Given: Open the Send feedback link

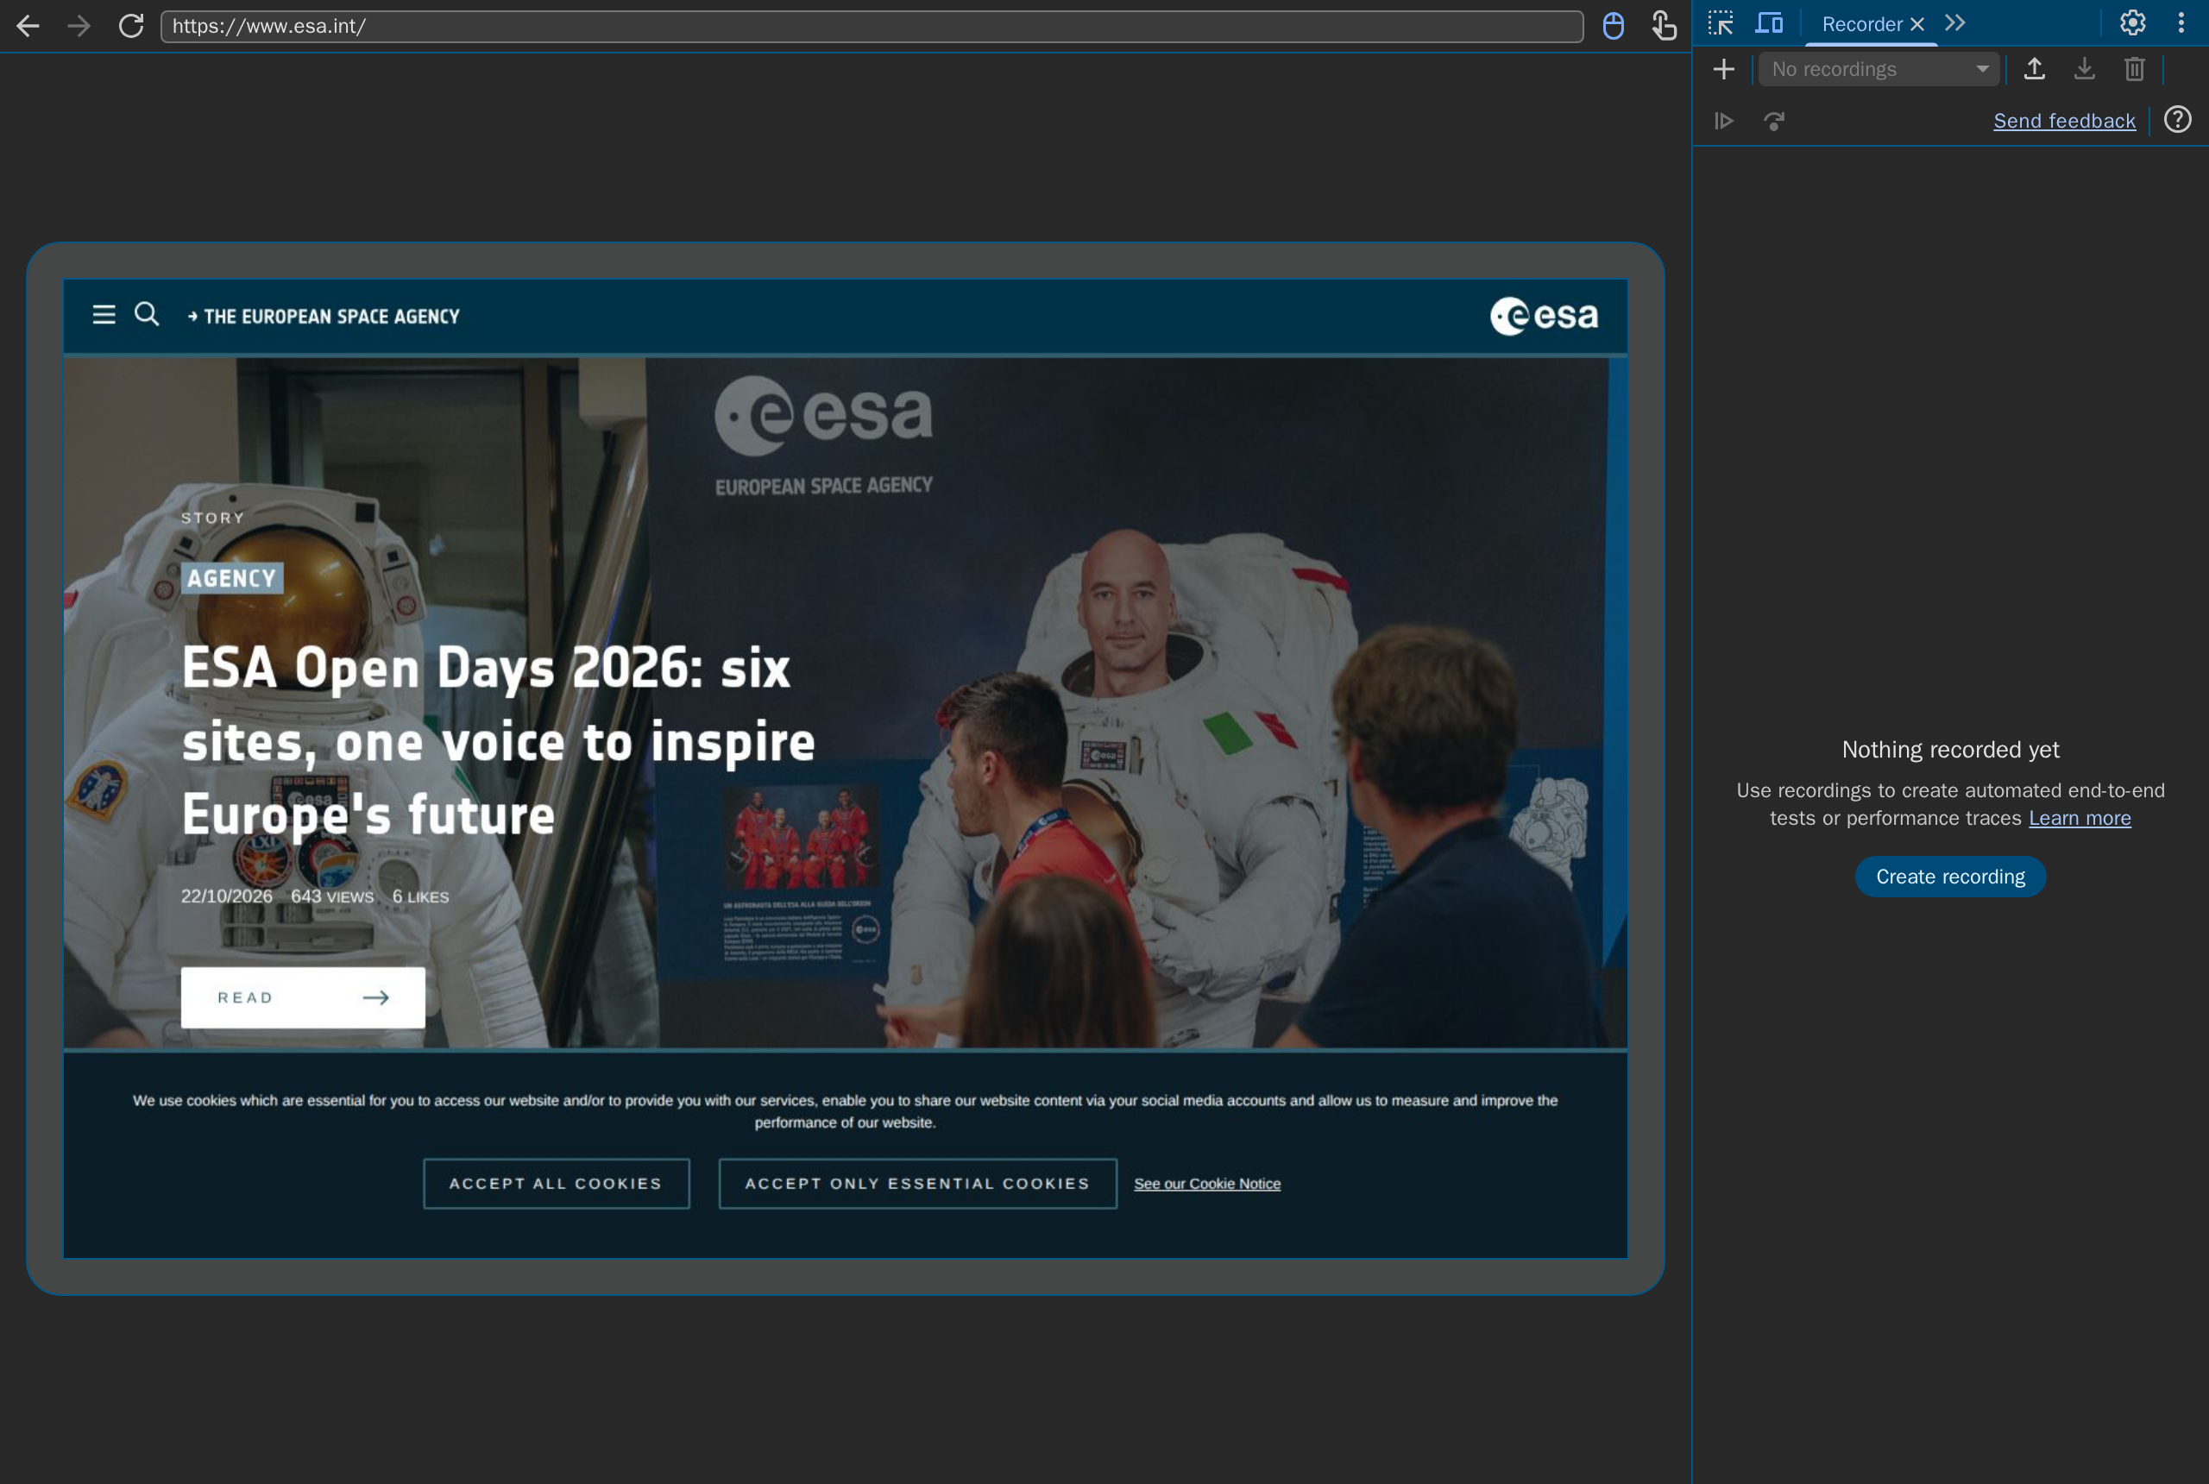Looking at the screenshot, I should (x=2064, y=121).
